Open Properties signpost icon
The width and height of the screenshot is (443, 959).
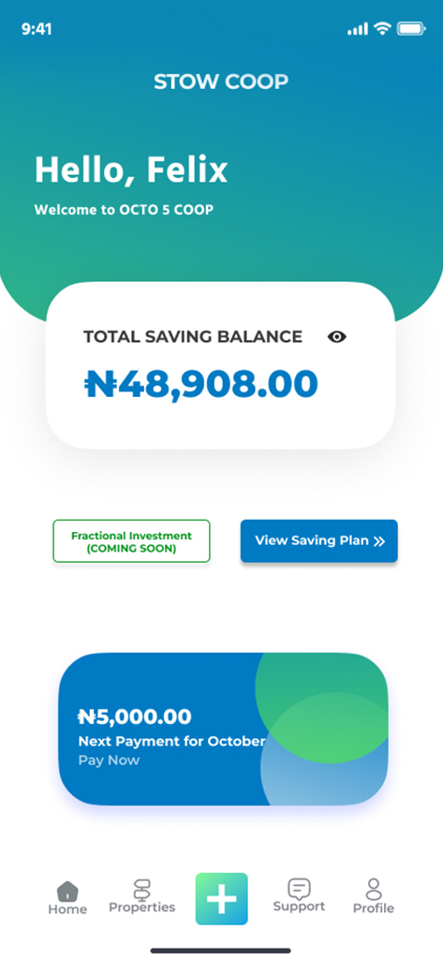(x=142, y=890)
